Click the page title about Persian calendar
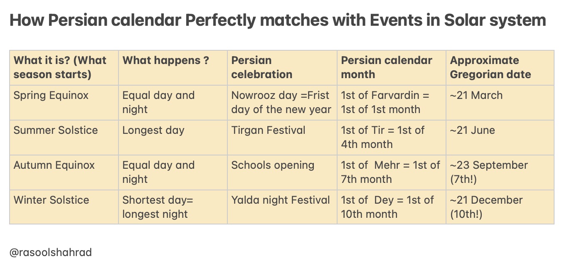567x276 pixels. [278, 20]
